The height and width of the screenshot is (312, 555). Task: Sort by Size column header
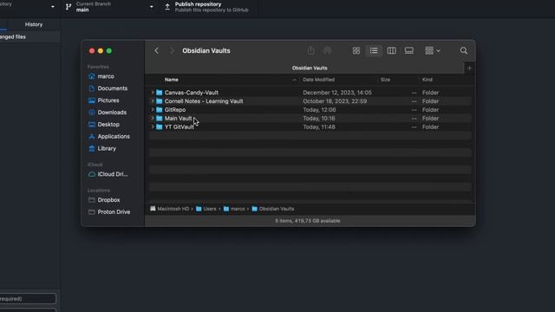point(385,80)
